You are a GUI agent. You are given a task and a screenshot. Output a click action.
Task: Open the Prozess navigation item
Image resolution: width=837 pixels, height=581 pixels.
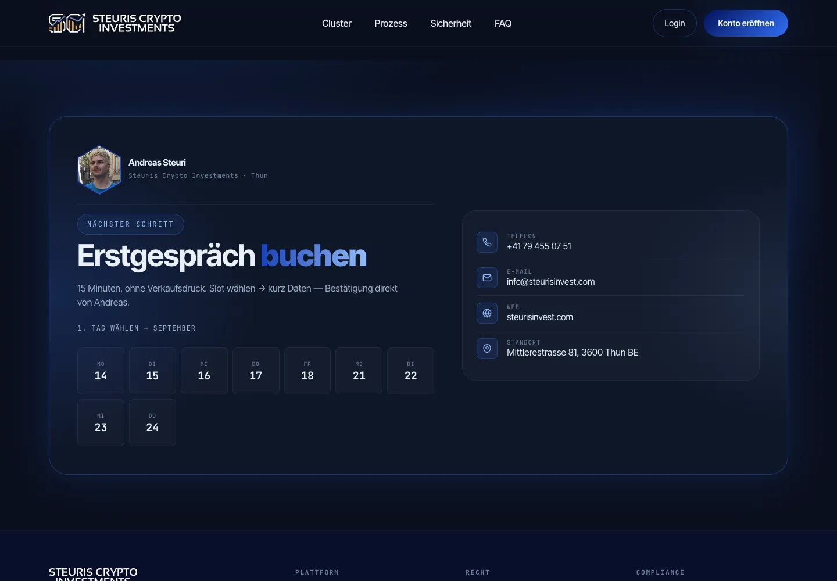click(x=391, y=23)
